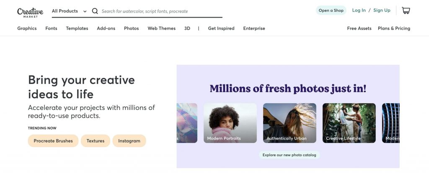Go to the Templates category
This screenshot has height=173, width=429.
click(77, 28)
